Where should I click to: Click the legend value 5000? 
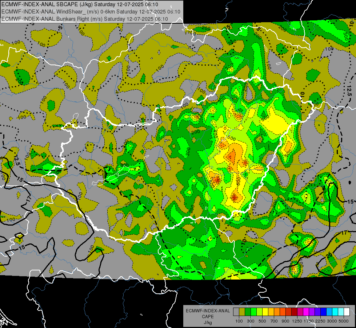pos(344,321)
